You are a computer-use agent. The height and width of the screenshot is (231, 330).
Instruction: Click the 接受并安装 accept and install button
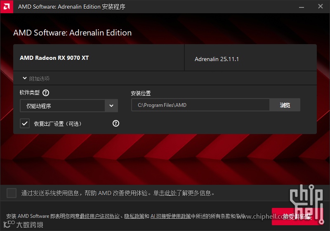click(x=297, y=217)
